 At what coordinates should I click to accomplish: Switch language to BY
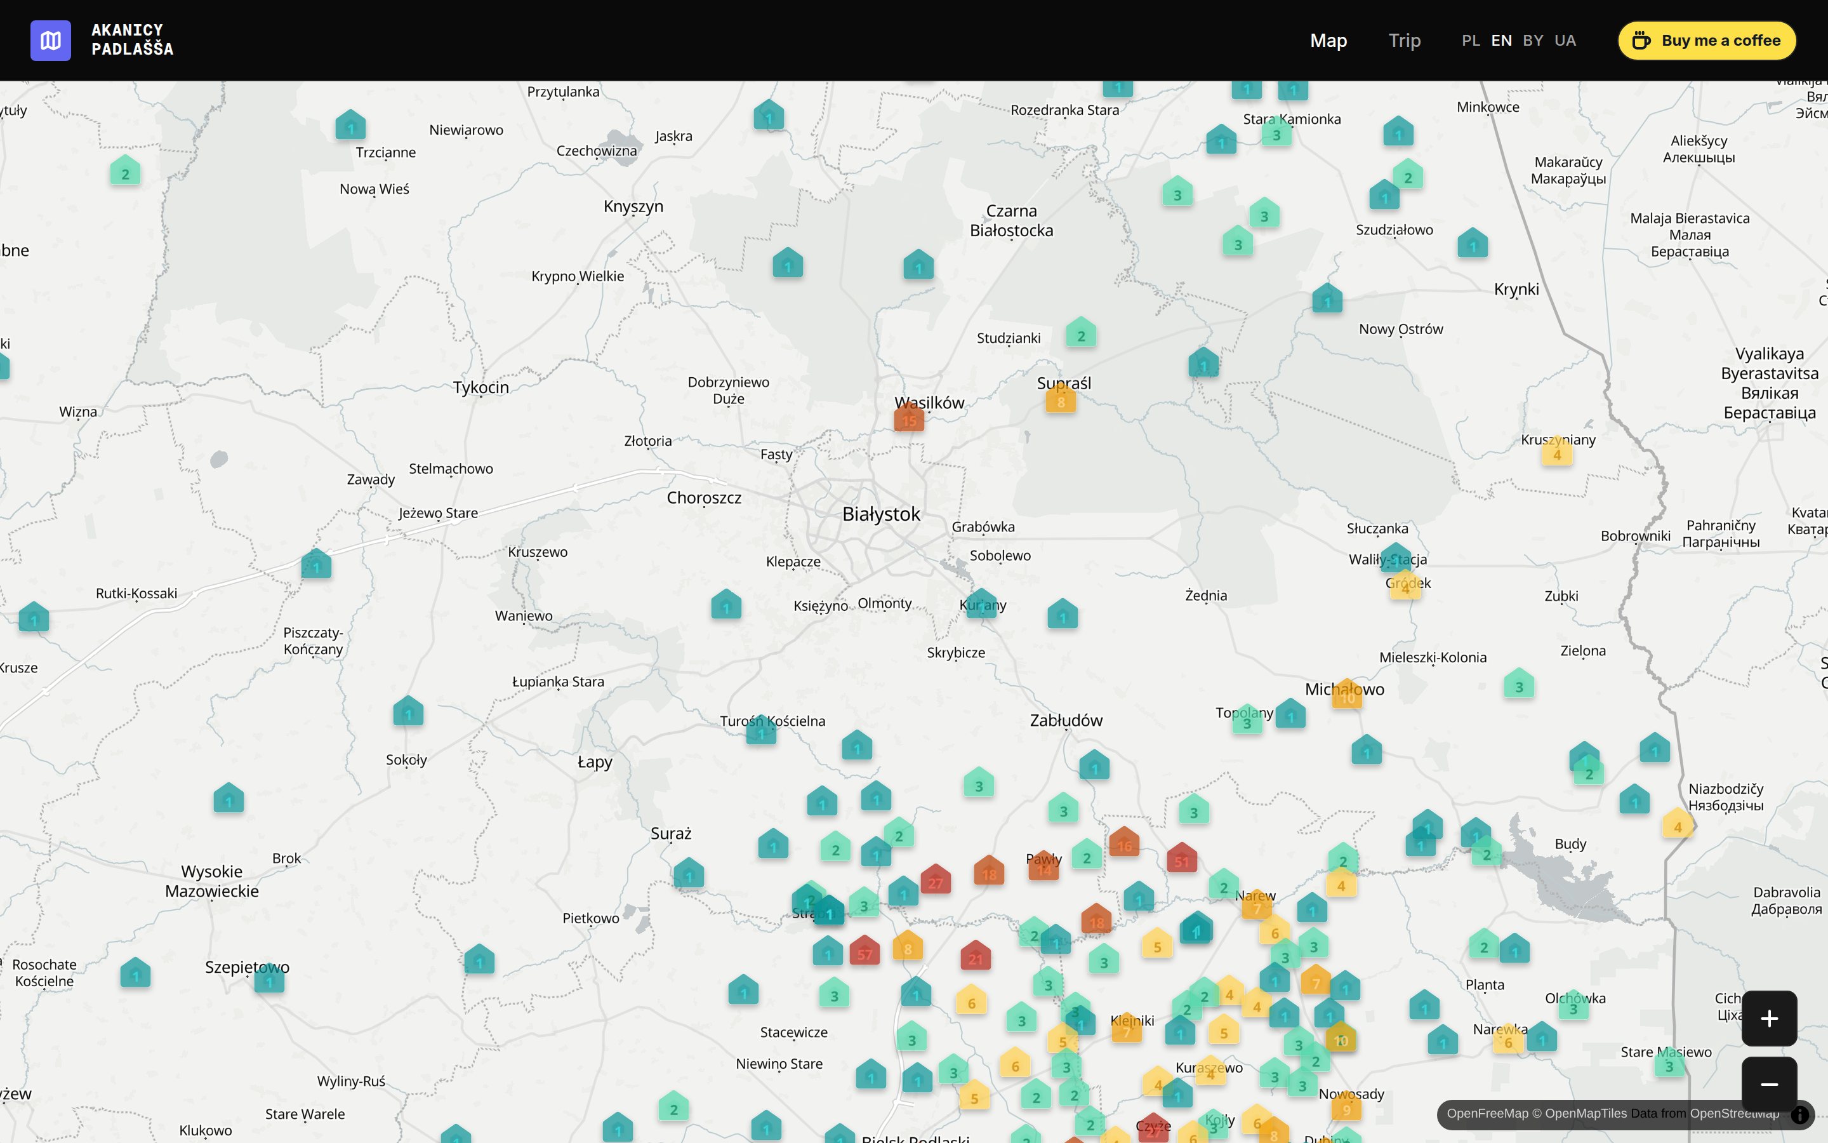point(1533,40)
